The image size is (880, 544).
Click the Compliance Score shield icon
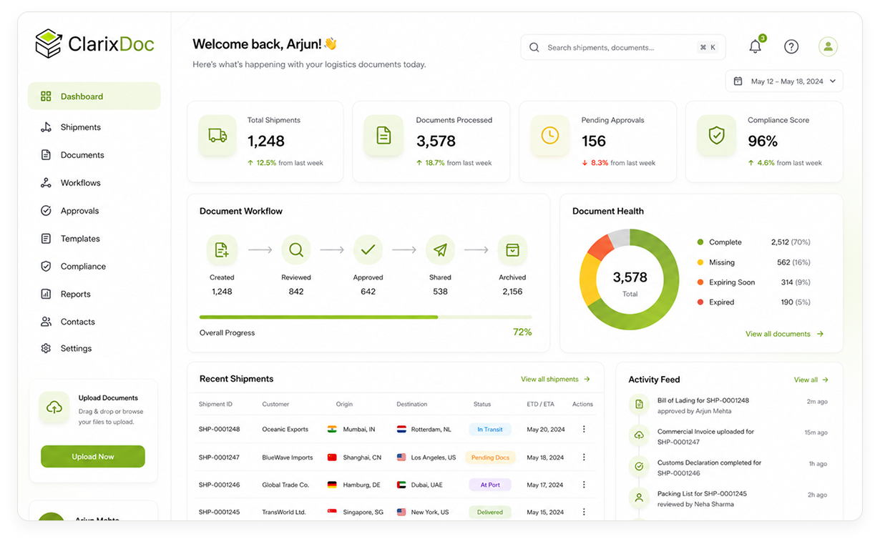(x=716, y=135)
